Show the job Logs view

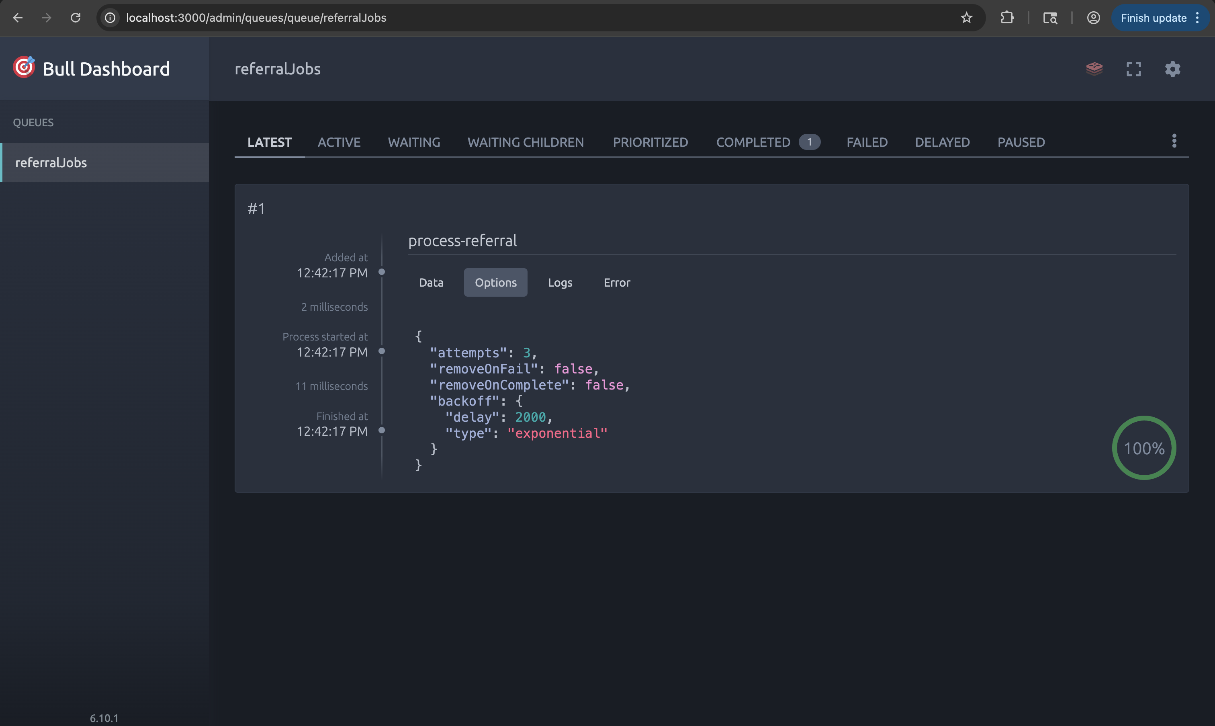pos(560,282)
